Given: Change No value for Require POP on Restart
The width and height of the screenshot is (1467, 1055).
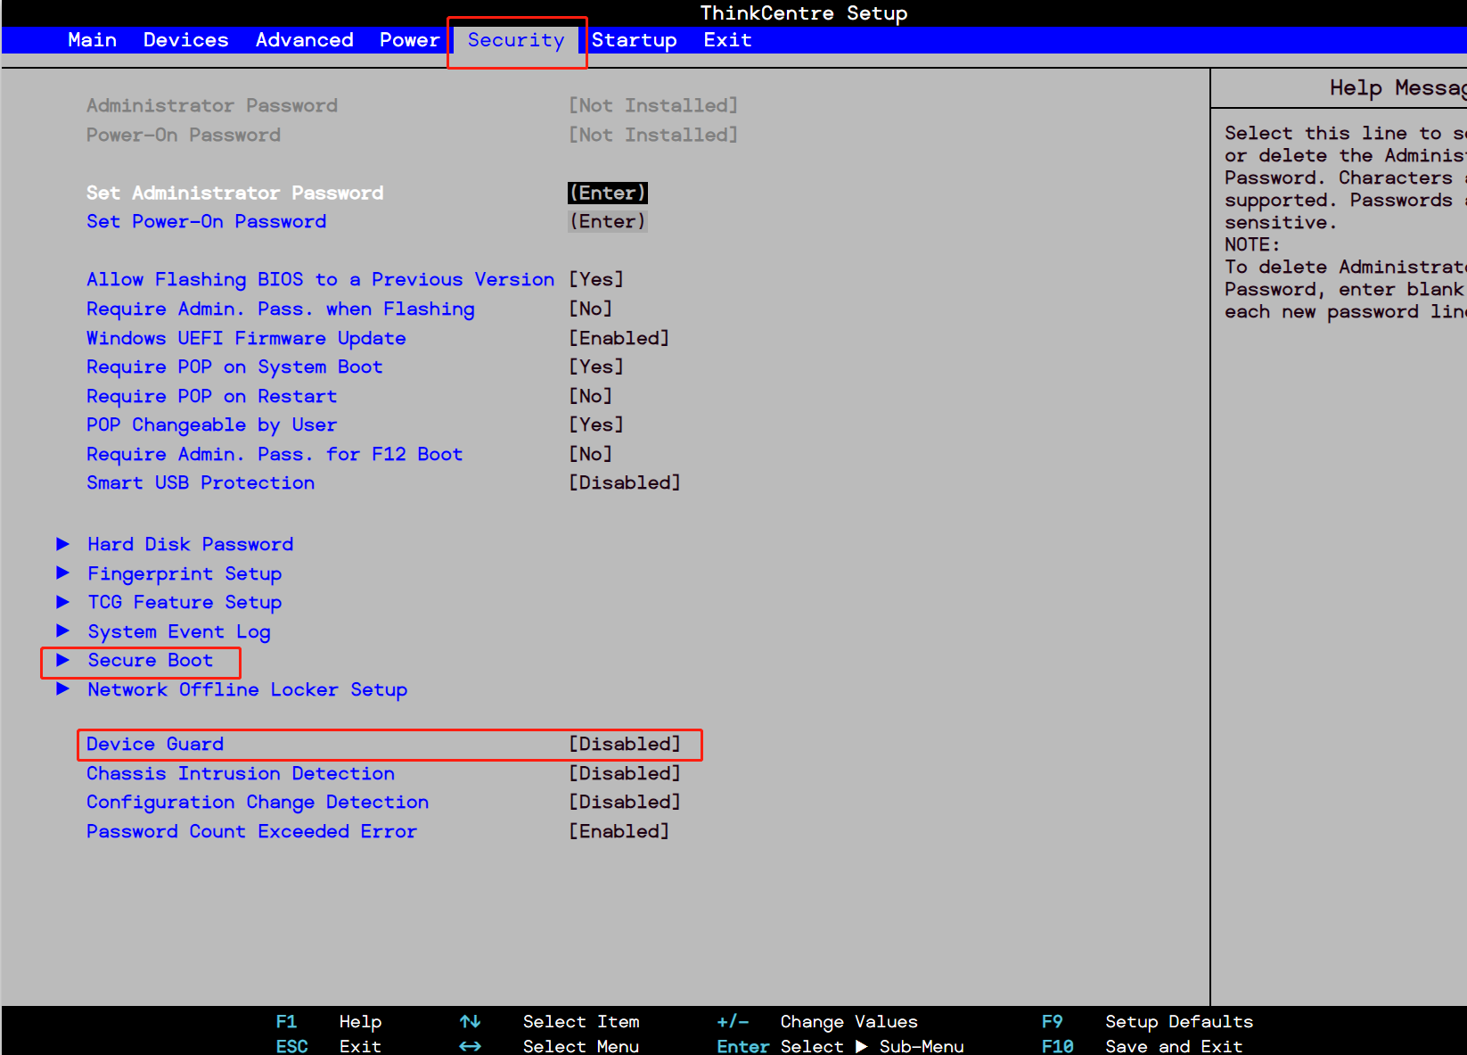Looking at the screenshot, I should tap(590, 396).
